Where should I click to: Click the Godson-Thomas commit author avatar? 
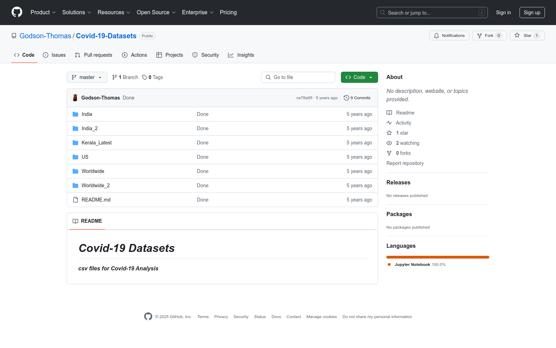pos(75,98)
